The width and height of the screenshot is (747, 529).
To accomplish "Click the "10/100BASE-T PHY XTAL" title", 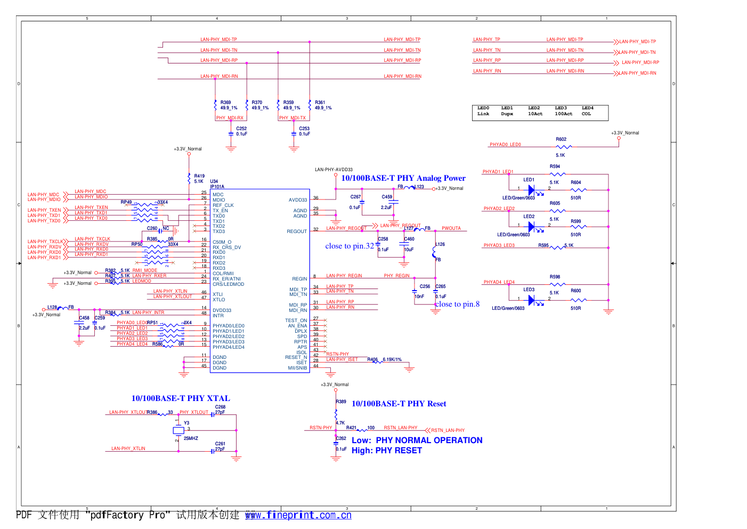I will [x=181, y=398].
